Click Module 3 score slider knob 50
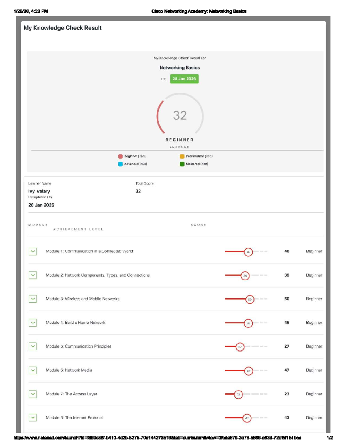The width and height of the screenshot is (346, 448). click(250, 299)
